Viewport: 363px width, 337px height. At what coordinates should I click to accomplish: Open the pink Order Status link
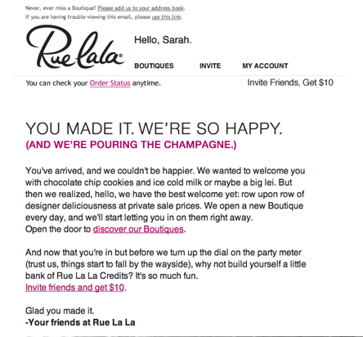pyautogui.click(x=110, y=83)
